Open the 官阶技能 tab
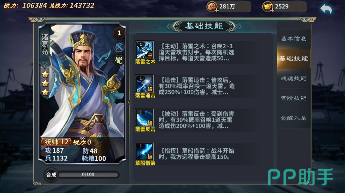 [x=294, y=98]
